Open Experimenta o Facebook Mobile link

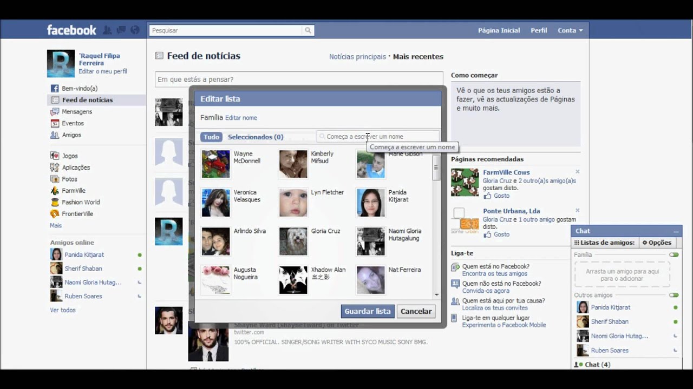[x=504, y=325]
